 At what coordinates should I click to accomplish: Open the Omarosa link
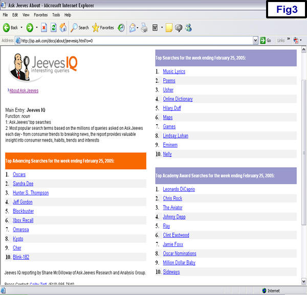pos(21,230)
